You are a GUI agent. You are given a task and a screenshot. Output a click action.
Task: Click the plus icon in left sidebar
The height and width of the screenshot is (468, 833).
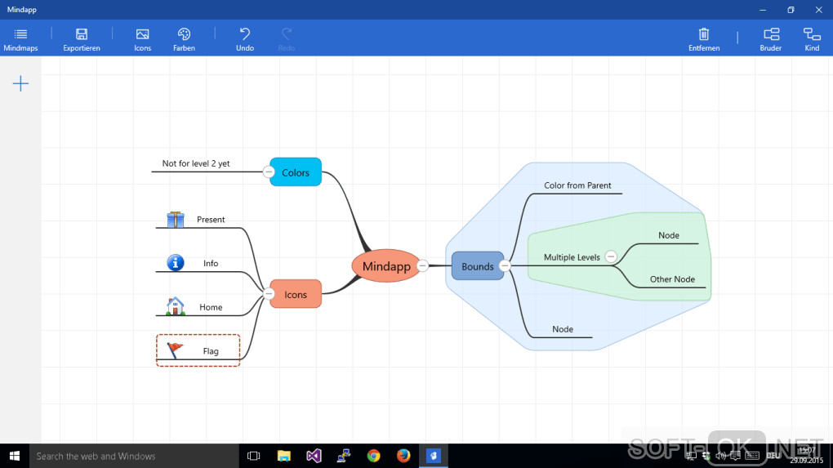(20, 83)
